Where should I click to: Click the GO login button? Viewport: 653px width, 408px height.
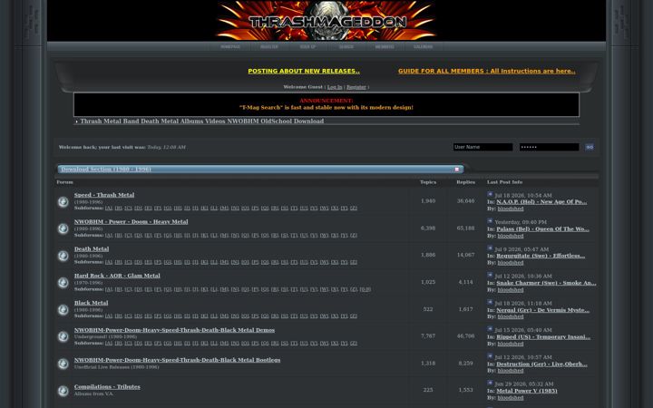click(x=590, y=147)
